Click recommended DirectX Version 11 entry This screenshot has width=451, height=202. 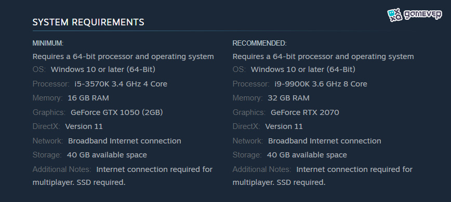pos(284,126)
